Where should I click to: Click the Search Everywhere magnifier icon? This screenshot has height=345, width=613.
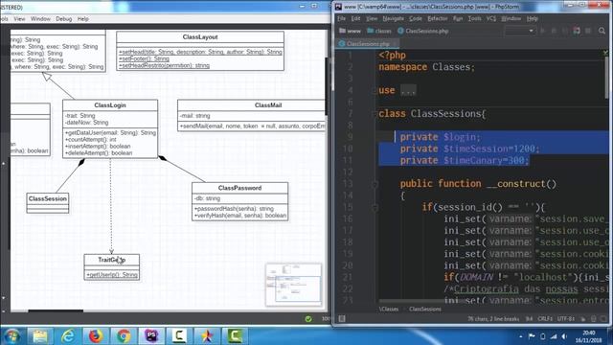(602, 31)
